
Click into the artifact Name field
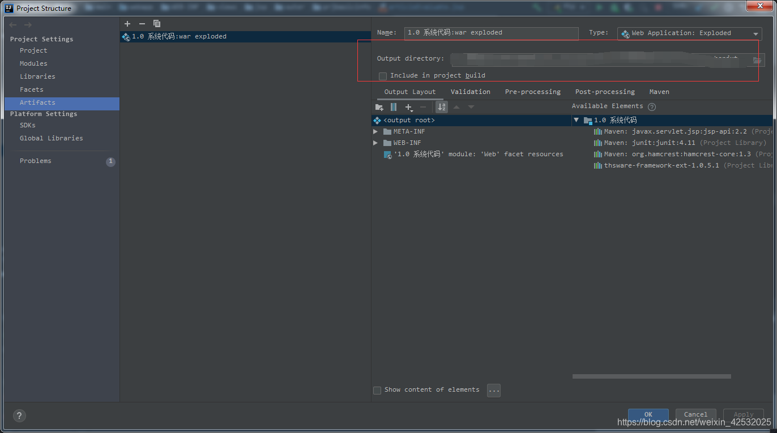(x=491, y=33)
